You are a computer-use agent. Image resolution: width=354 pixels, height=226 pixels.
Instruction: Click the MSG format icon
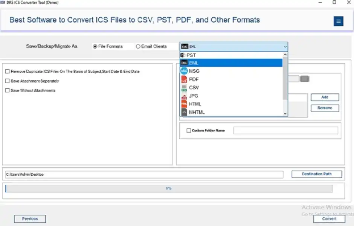[x=184, y=71]
